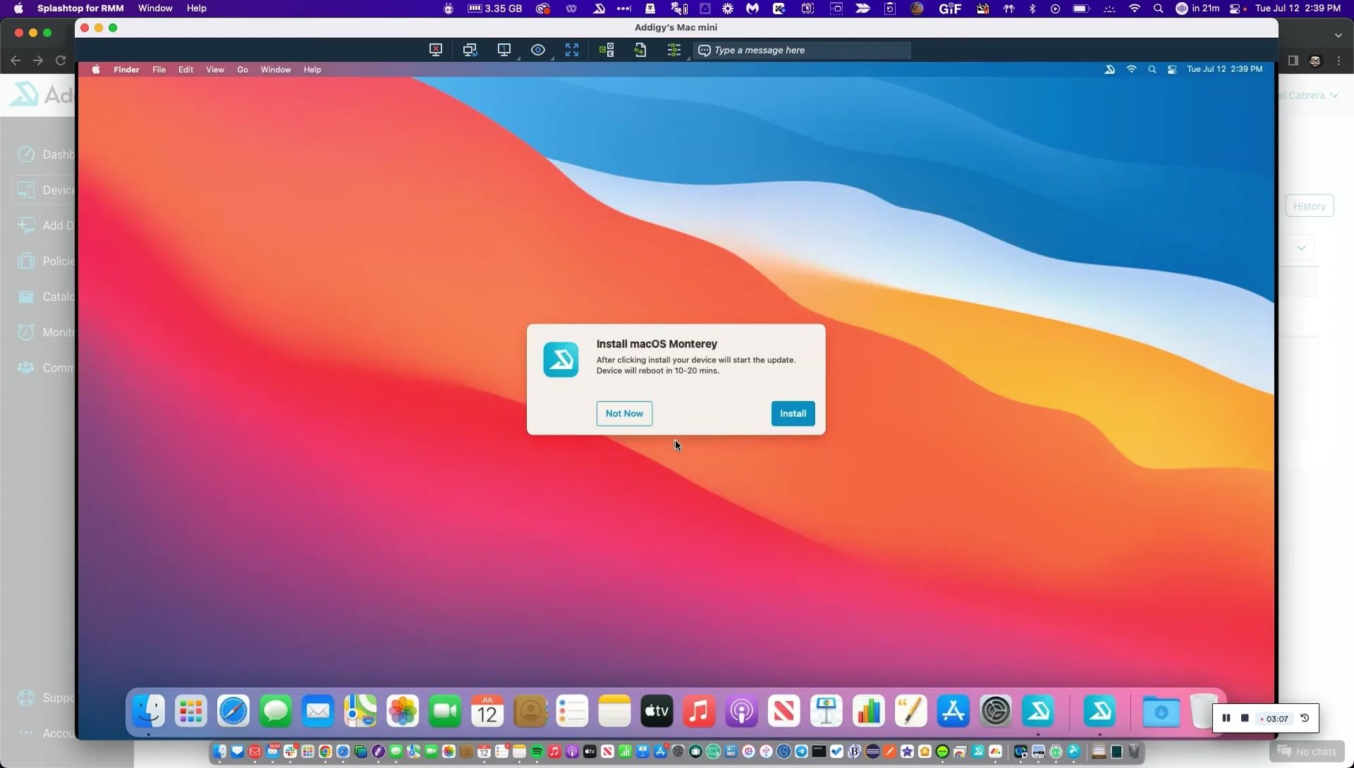
Task: Open Maps in the remote Dock
Action: (360, 712)
